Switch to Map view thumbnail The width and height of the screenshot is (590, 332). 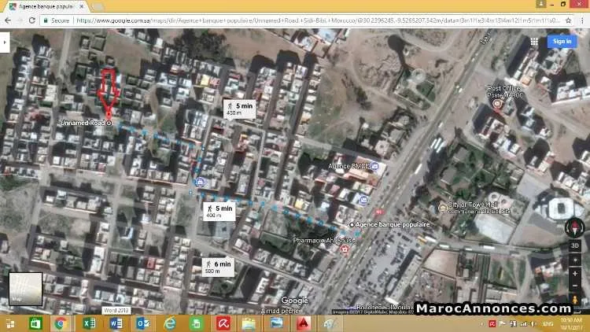(x=26, y=289)
